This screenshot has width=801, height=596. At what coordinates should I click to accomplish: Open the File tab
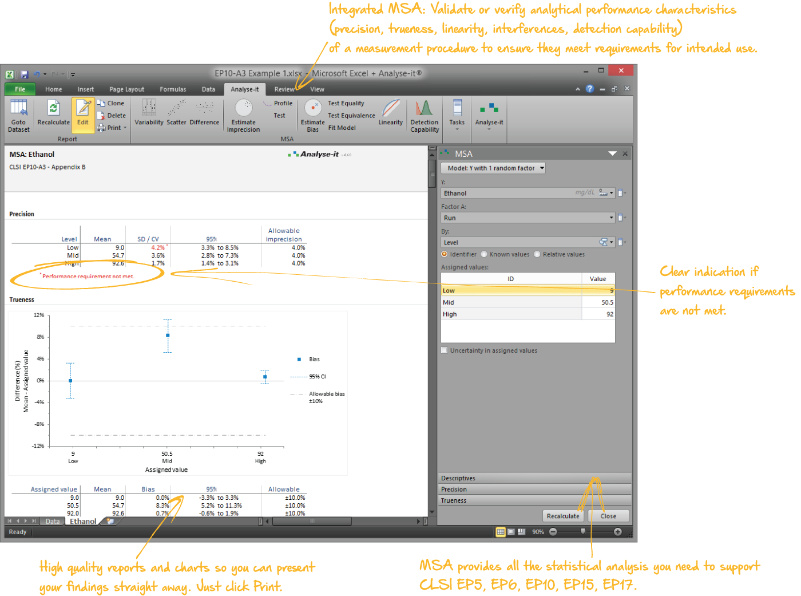pos(20,89)
